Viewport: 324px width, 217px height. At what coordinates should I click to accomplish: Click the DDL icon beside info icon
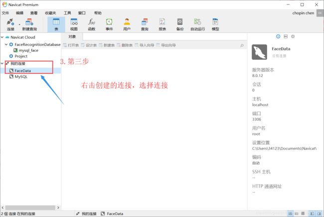[286, 36]
